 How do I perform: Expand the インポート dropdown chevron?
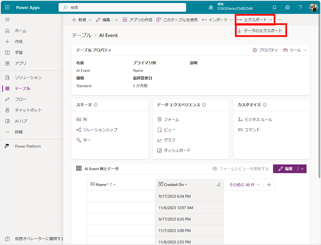(x=231, y=20)
